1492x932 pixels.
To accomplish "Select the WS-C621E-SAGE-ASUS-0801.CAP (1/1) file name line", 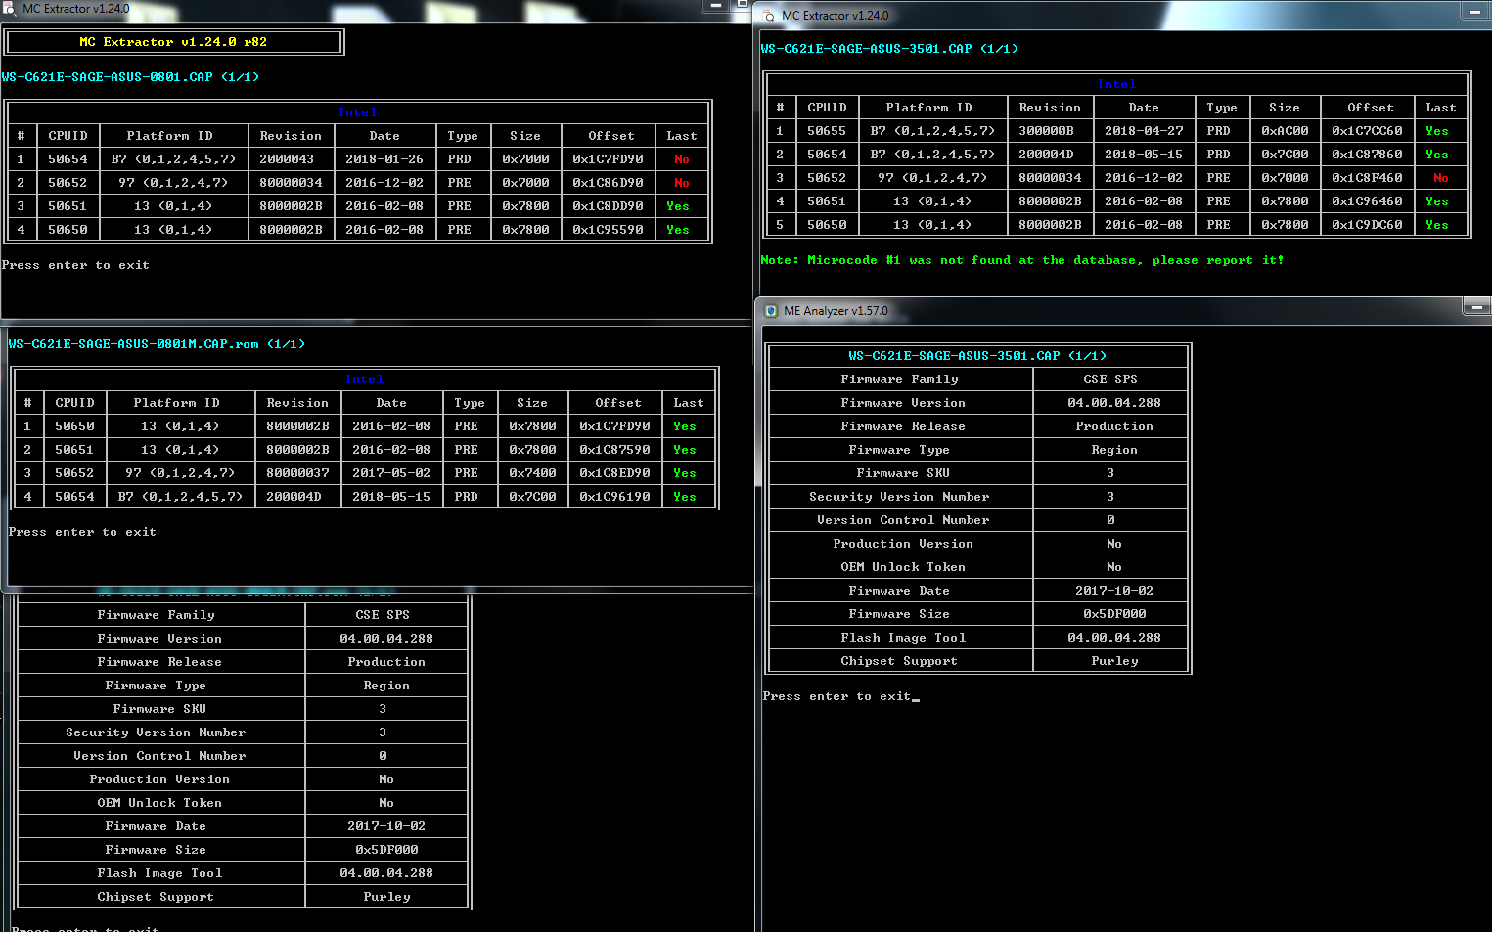I will pyautogui.click(x=130, y=77).
